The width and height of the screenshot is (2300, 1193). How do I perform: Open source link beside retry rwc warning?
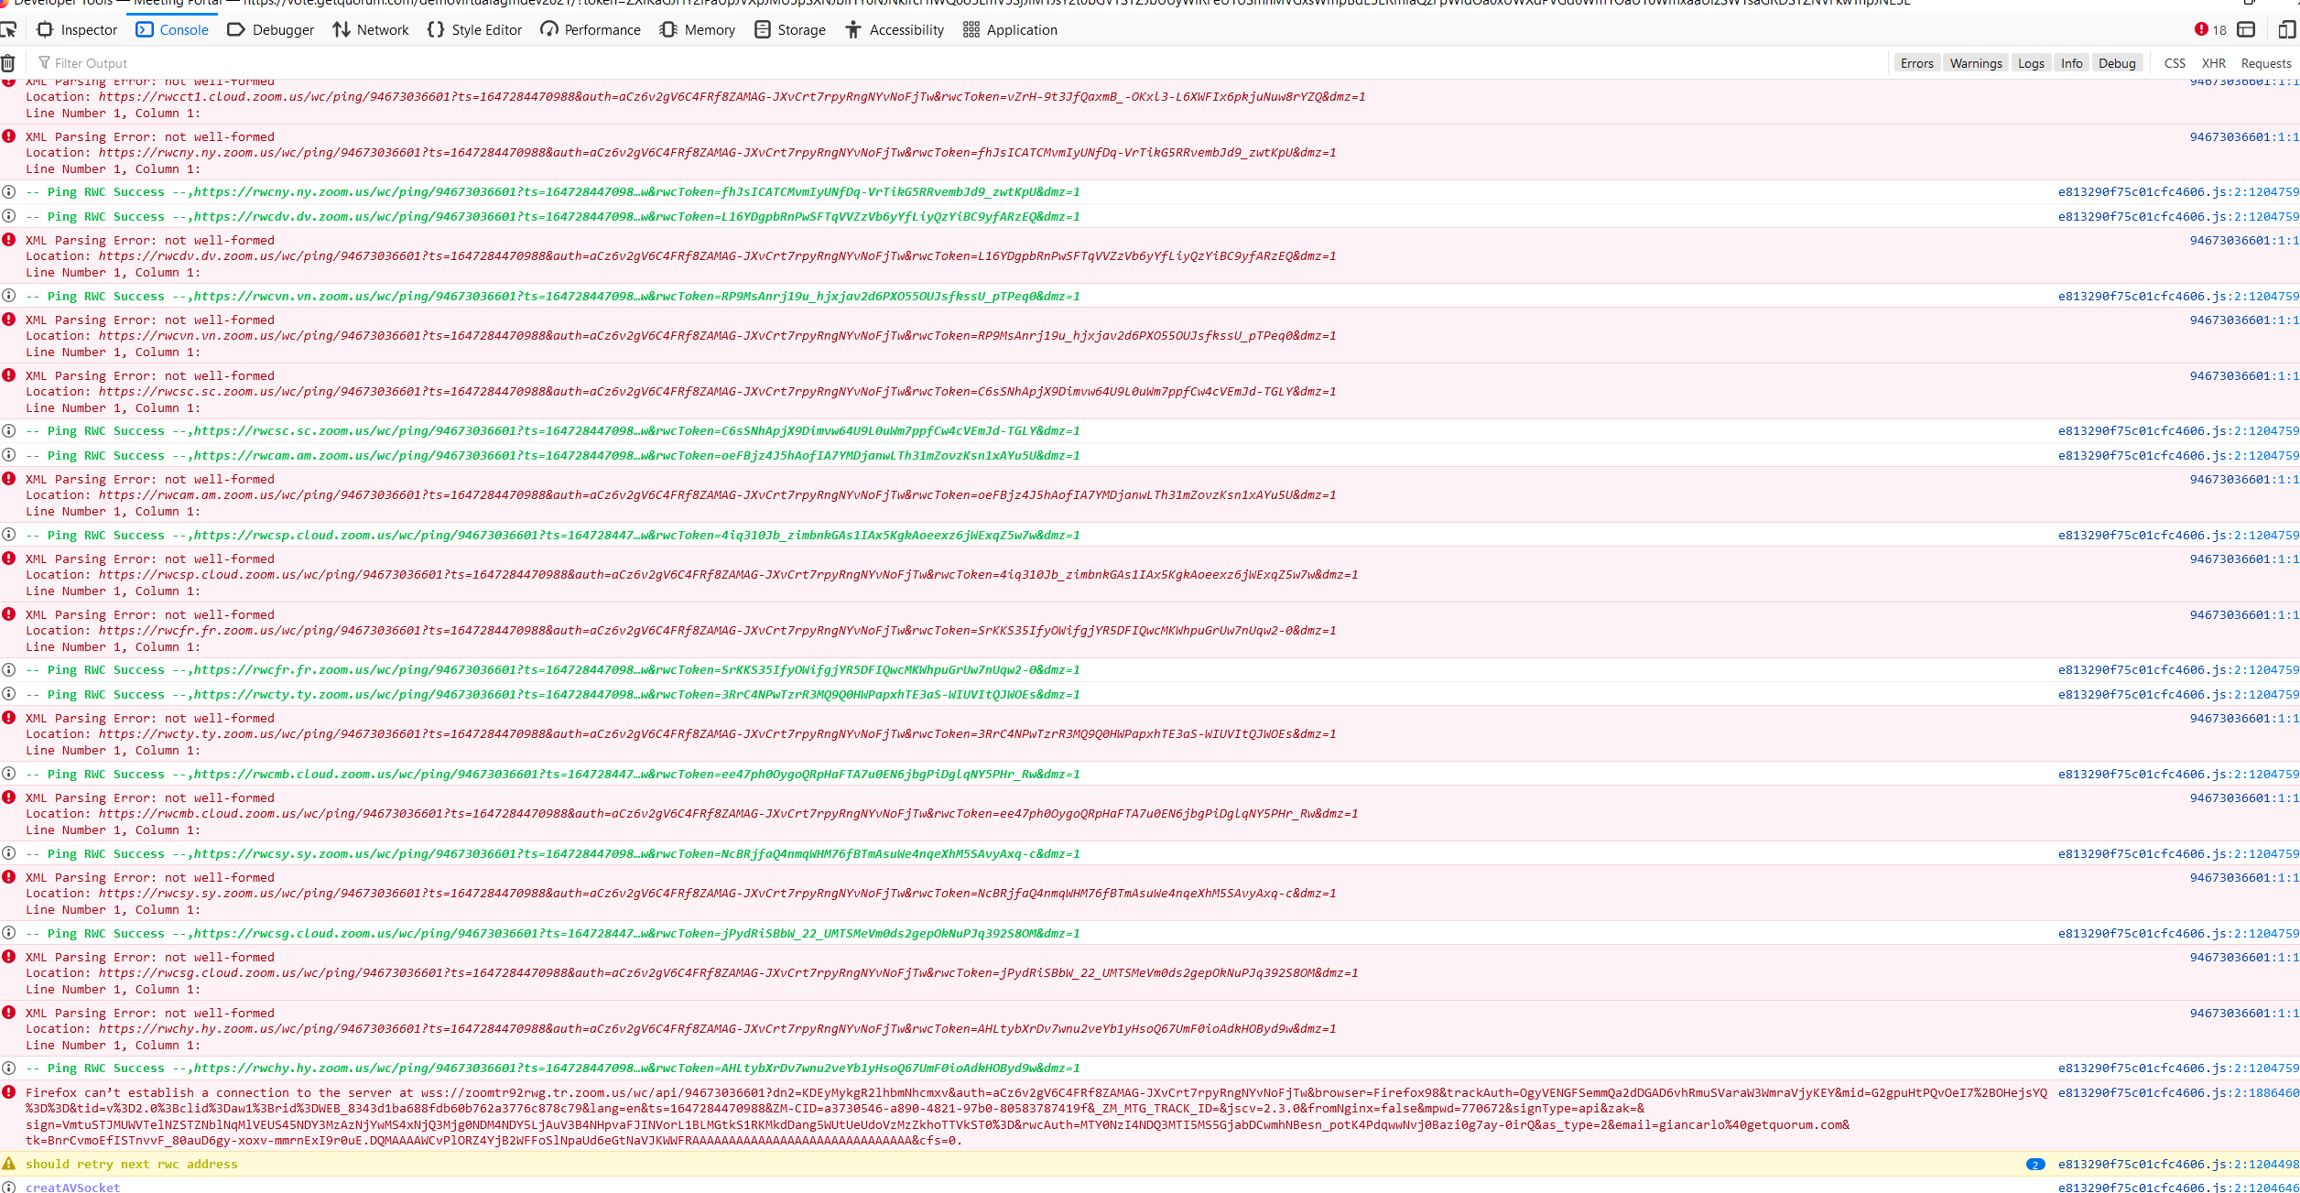pos(2177,1165)
